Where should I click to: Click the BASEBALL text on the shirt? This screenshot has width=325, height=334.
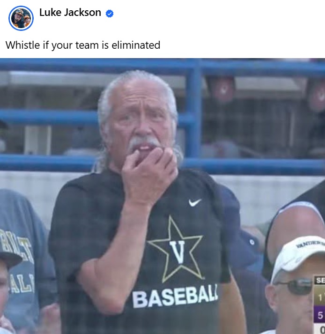175,296
